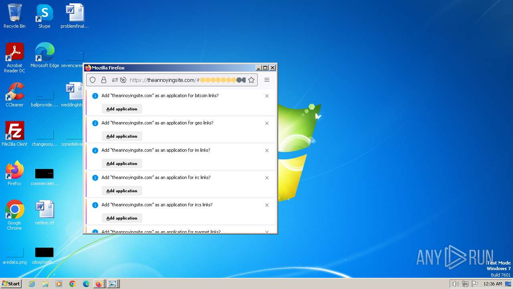
Task: Add application for im links
Action: coord(122,163)
